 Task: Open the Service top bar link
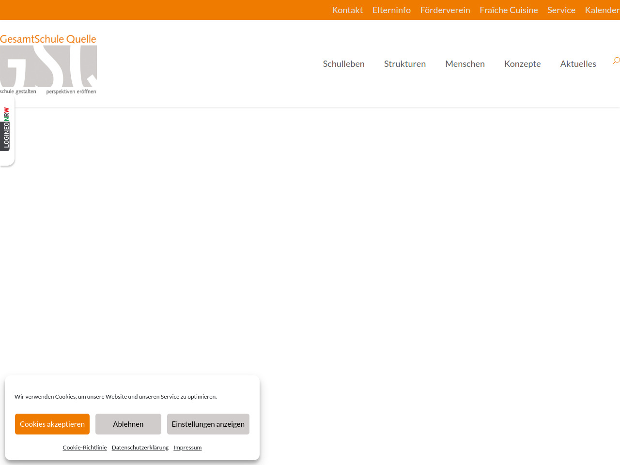(x=561, y=10)
